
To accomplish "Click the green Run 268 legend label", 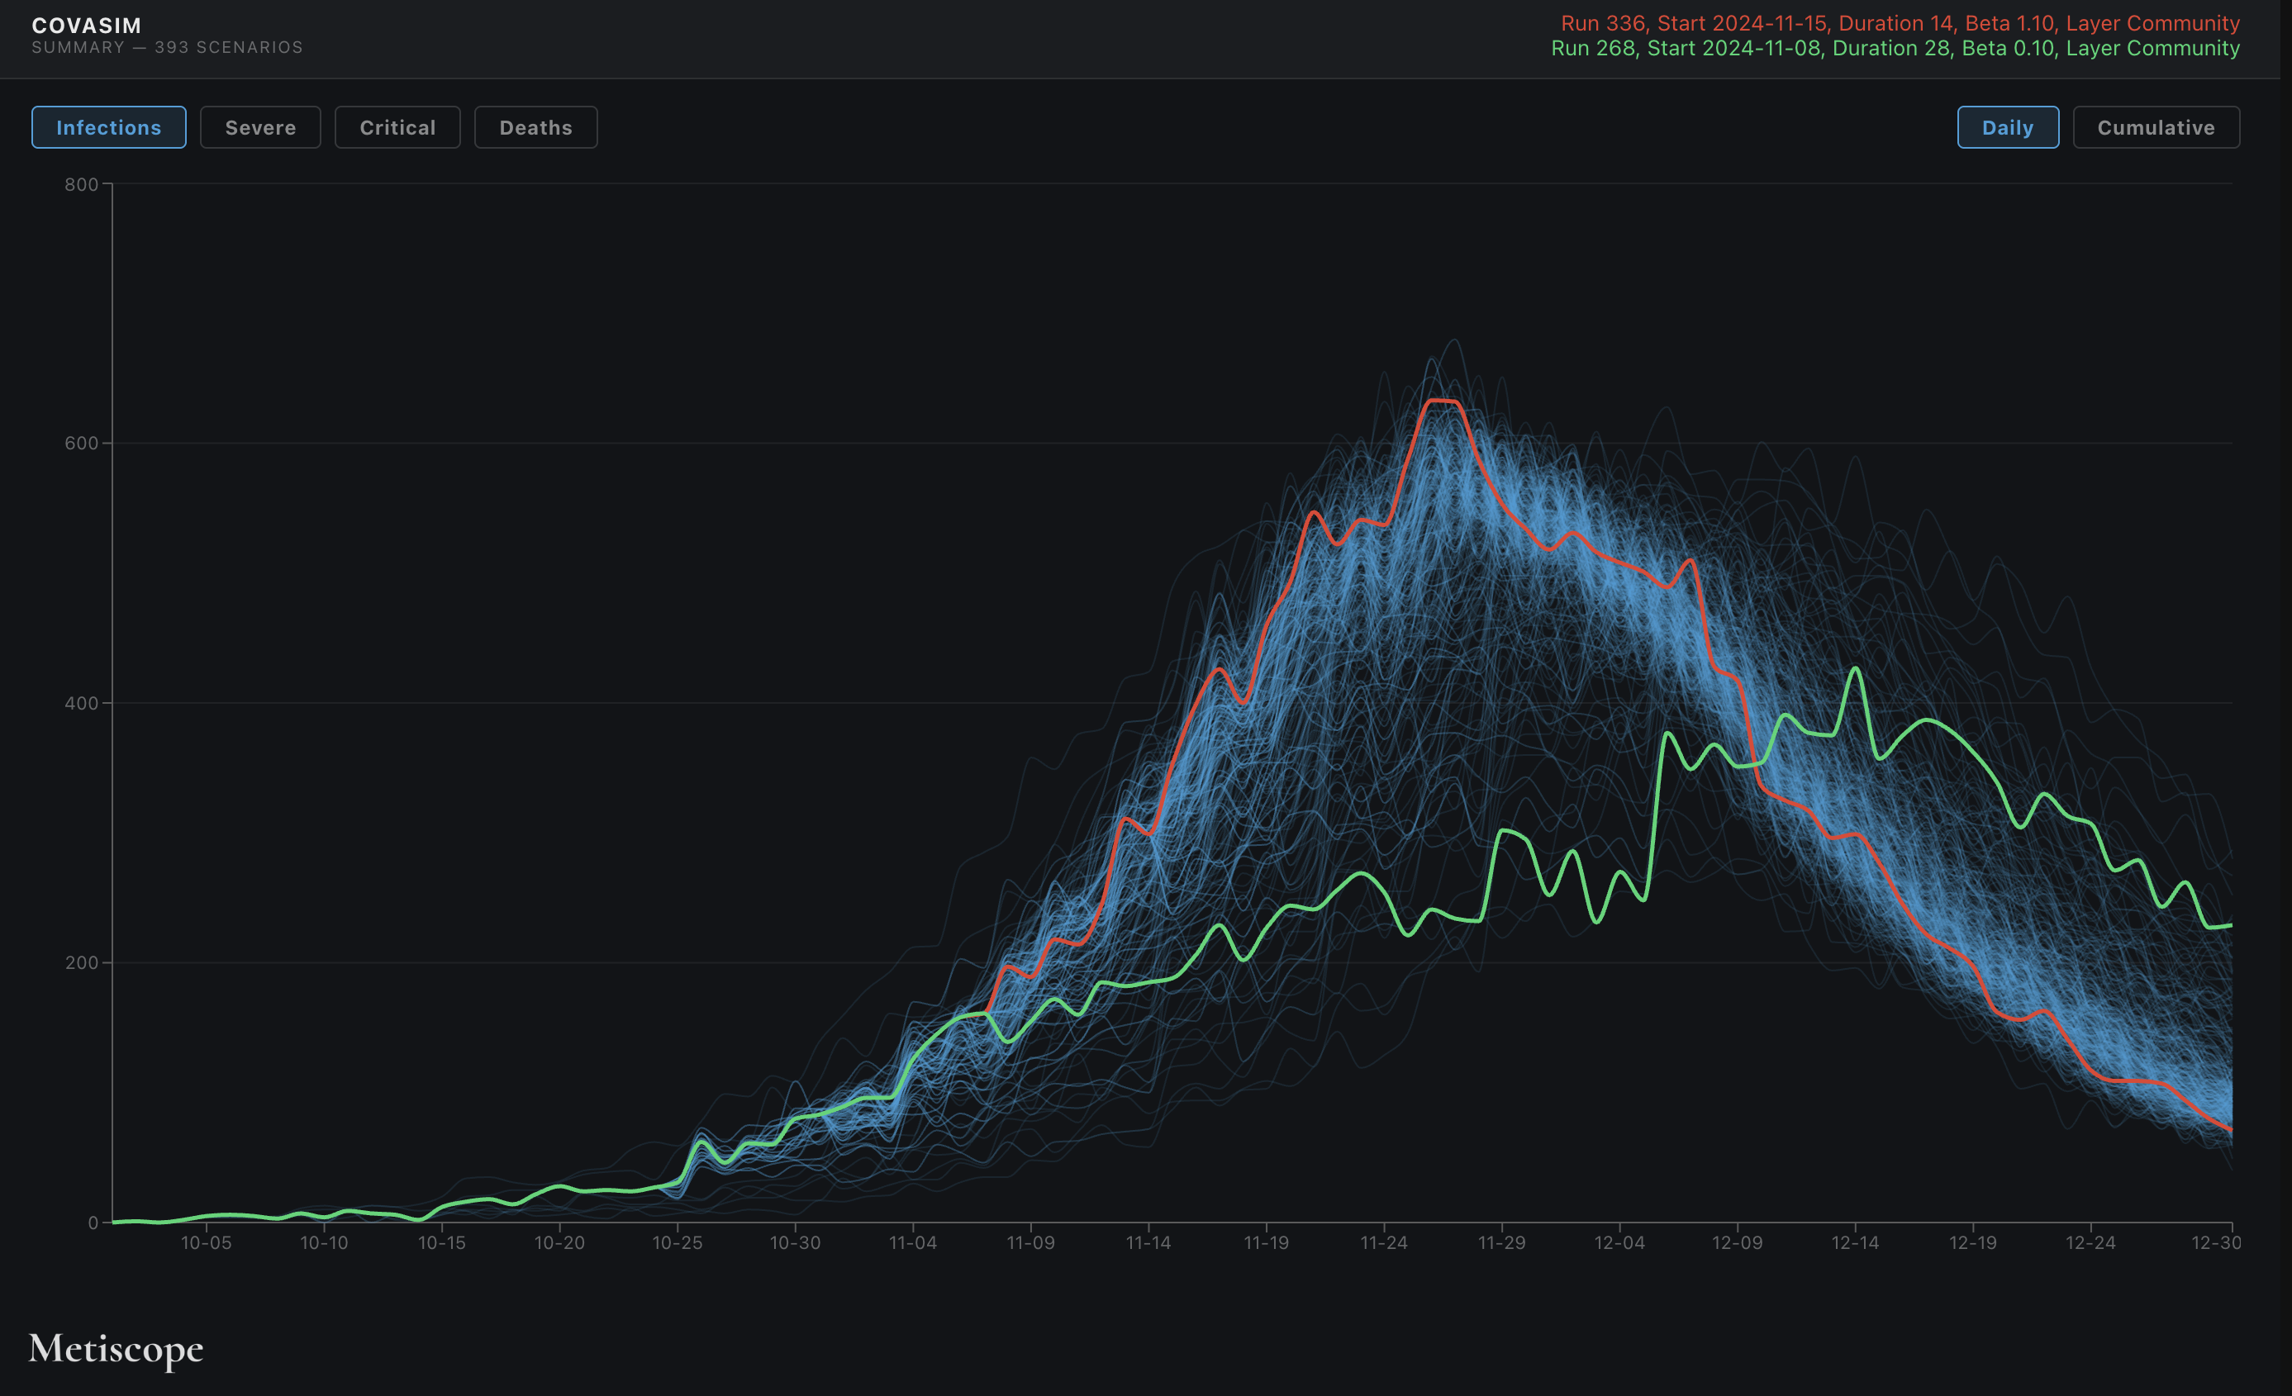I will coord(1895,49).
